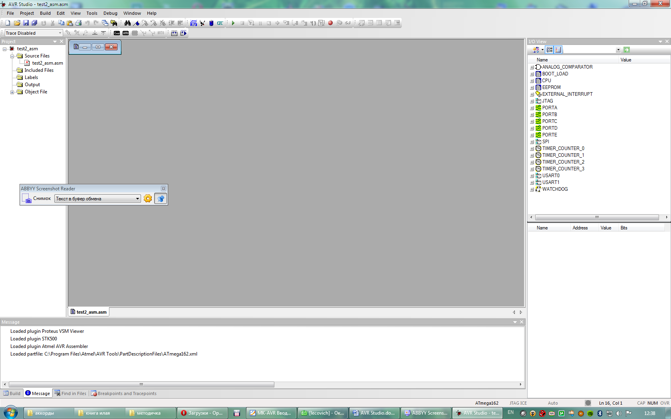The width and height of the screenshot is (671, 419).
Task: Click the EN language indicator in tray
Action: [x=510, y=413]
